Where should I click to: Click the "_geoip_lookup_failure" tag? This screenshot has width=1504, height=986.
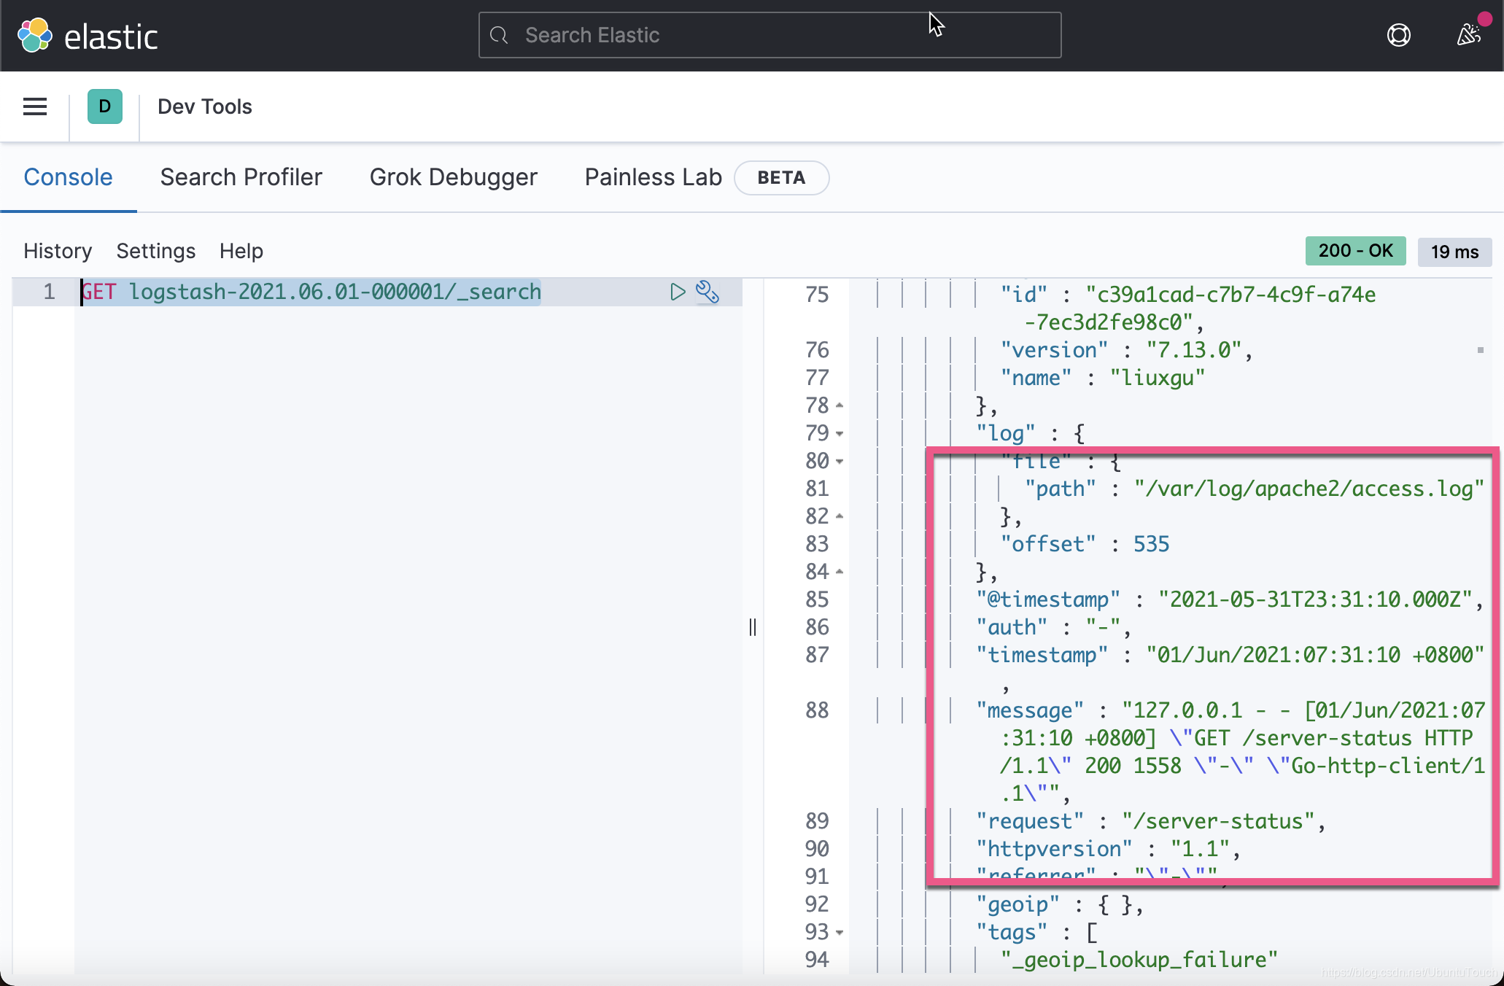click(1139, 960)
